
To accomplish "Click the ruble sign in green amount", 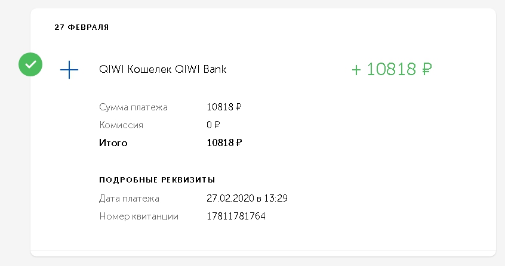I will [426, 70].
